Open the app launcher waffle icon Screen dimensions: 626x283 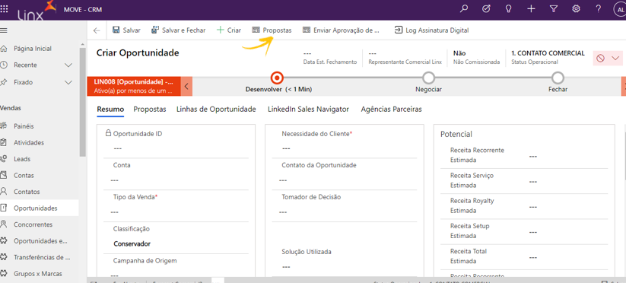pos(4,8)
